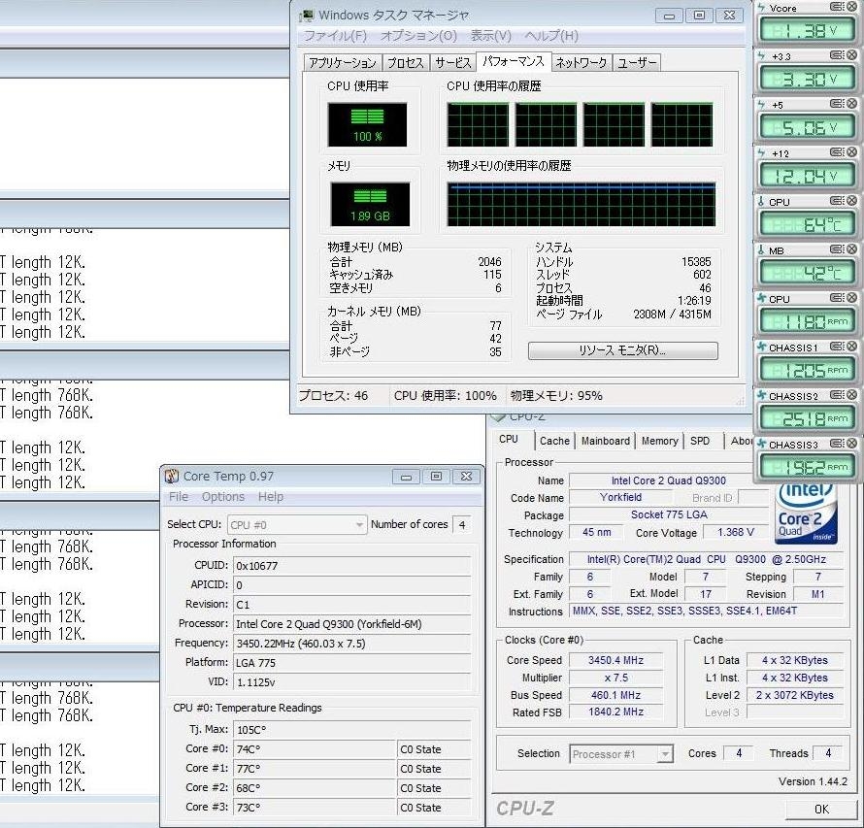This screenshot has width=864, height=828.
Task: Open settings icon on the MB temperature panel
Action: pos(837,249)
